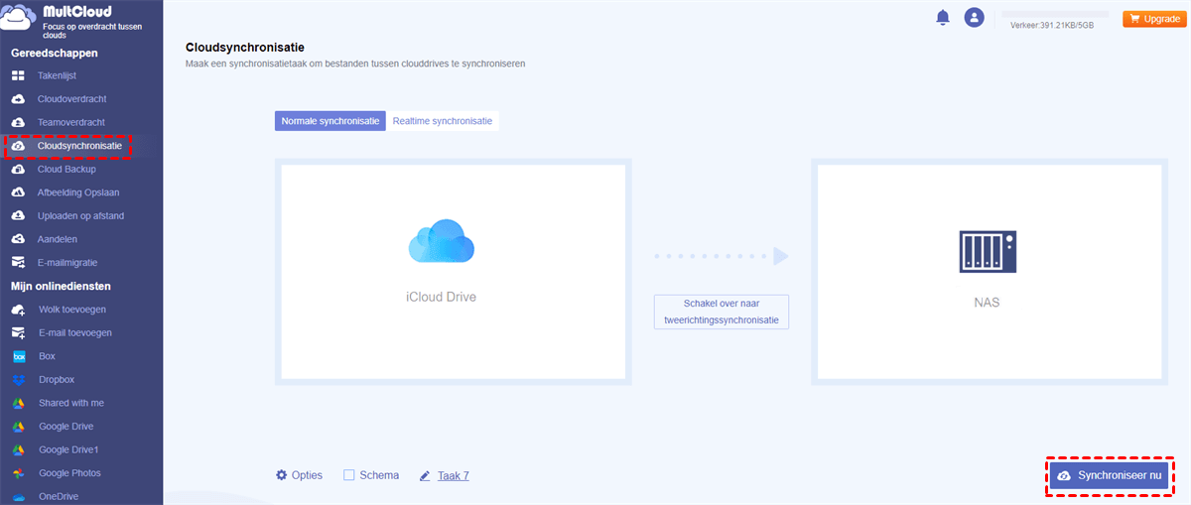Click the Cloudoverdracht cloud icon
Image resolution: width=1191 pixels, height=505 pixels.
click(x=18, y=99)
